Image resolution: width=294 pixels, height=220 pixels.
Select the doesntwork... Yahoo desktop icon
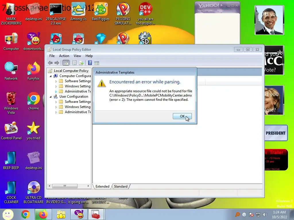(33, 42)
